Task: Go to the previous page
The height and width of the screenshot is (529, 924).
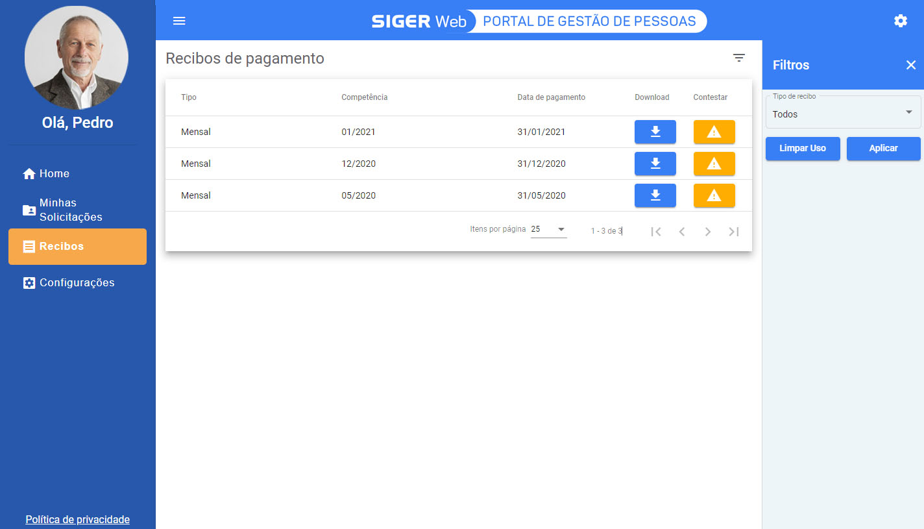Action: click(x=682, y=232)
